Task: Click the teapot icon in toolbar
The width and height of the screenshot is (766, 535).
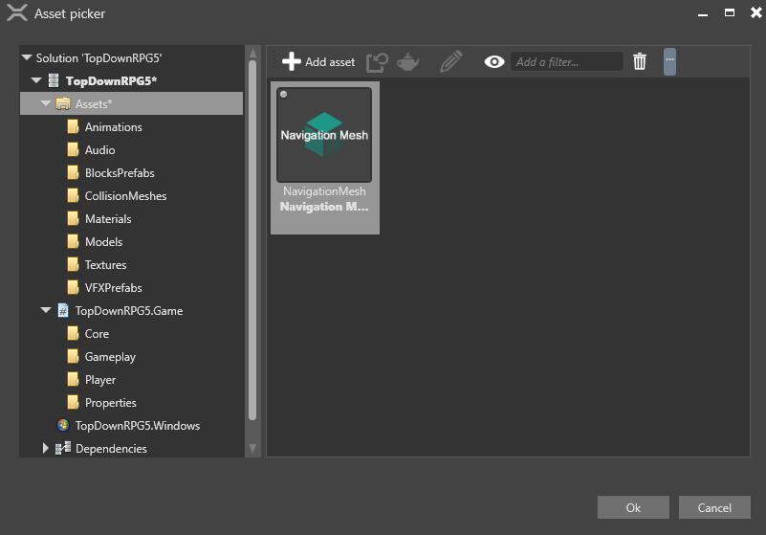Action: pos(408,61)
